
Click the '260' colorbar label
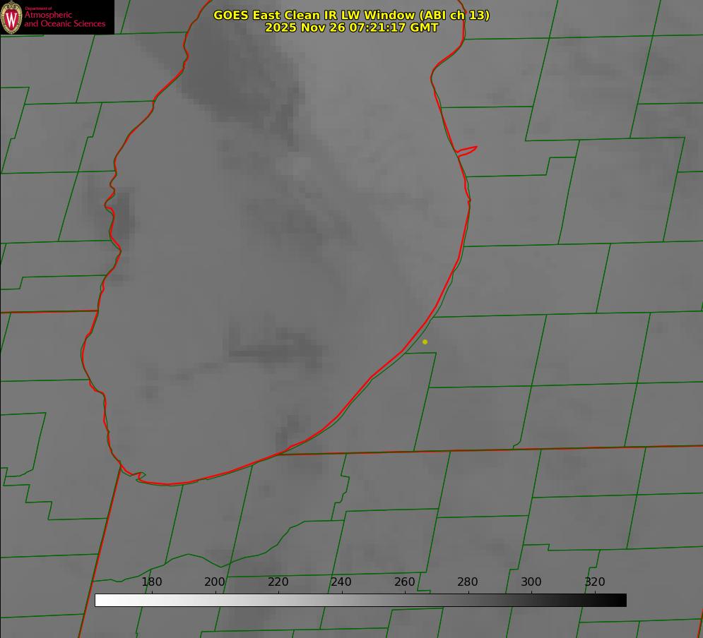(x=404, y=582)
